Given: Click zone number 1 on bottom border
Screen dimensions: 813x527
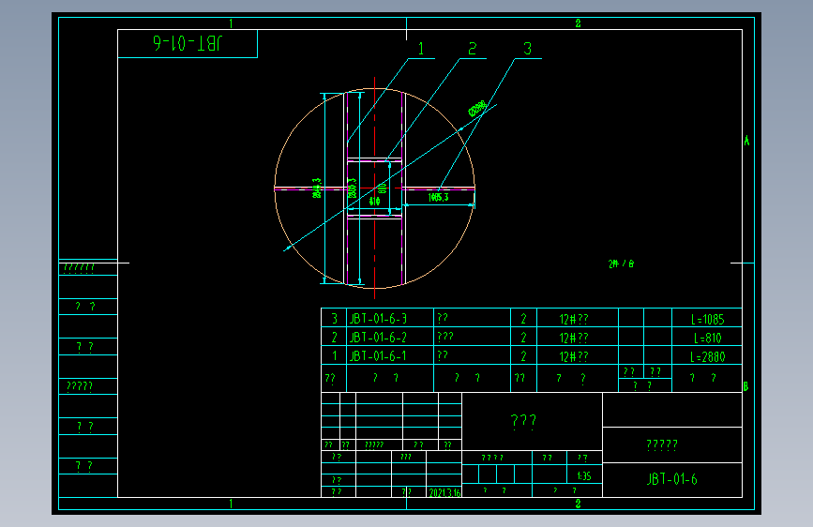Looking at the screenshot, I should (x=231, y=504).
